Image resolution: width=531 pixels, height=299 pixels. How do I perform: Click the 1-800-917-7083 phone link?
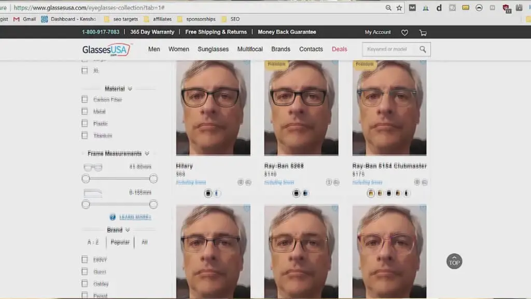[x=101, y=32]
